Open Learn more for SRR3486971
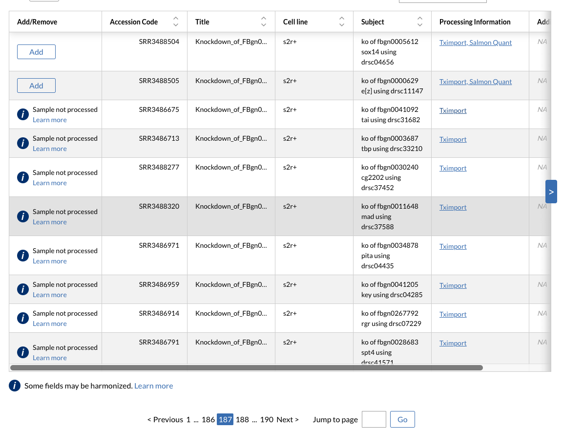563x432 pixels. [49, 261]
